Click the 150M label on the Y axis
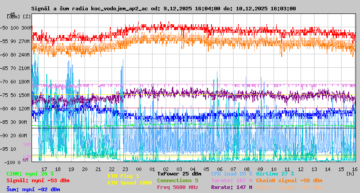 [25, 95]
